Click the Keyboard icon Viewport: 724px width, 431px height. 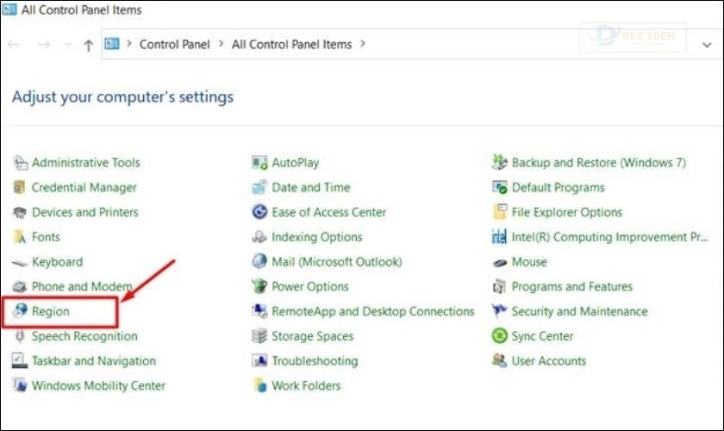(20, 262)
